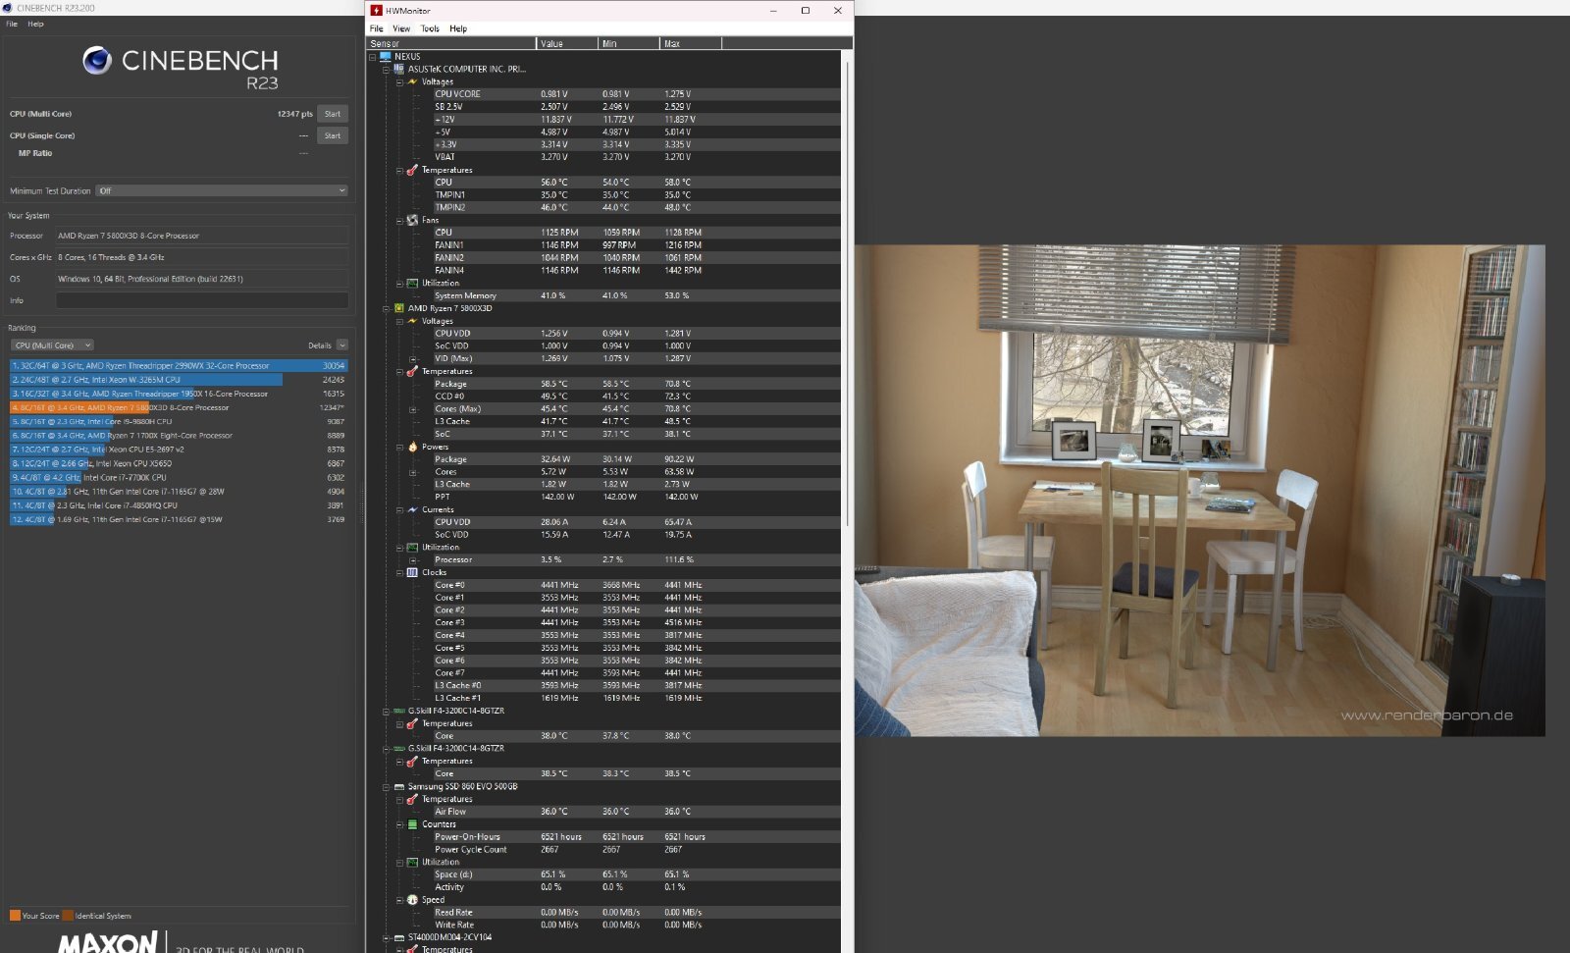
Task: Click the motherboard Temperatures thermometer icon
Action: coord(412,170)
